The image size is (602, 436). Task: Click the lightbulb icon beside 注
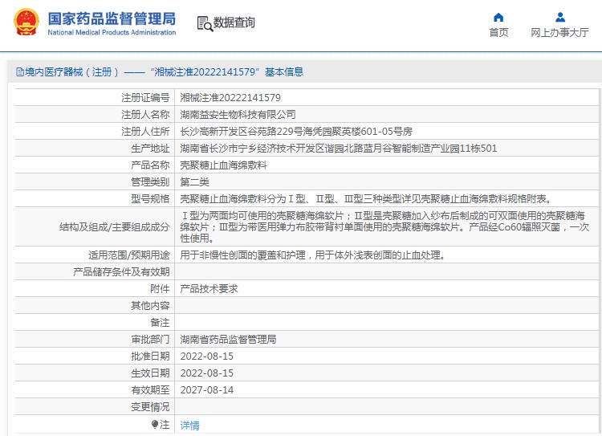click(x=155, y=424)
